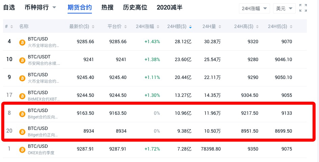Click Bitcoin icon in rank 9 火币 row
319x162 pixels.
pyautogui.click(x=22, y=78)
